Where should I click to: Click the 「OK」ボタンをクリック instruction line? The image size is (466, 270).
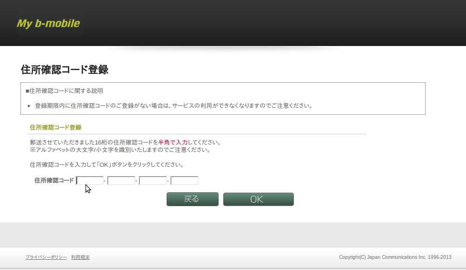coord(106,165)
